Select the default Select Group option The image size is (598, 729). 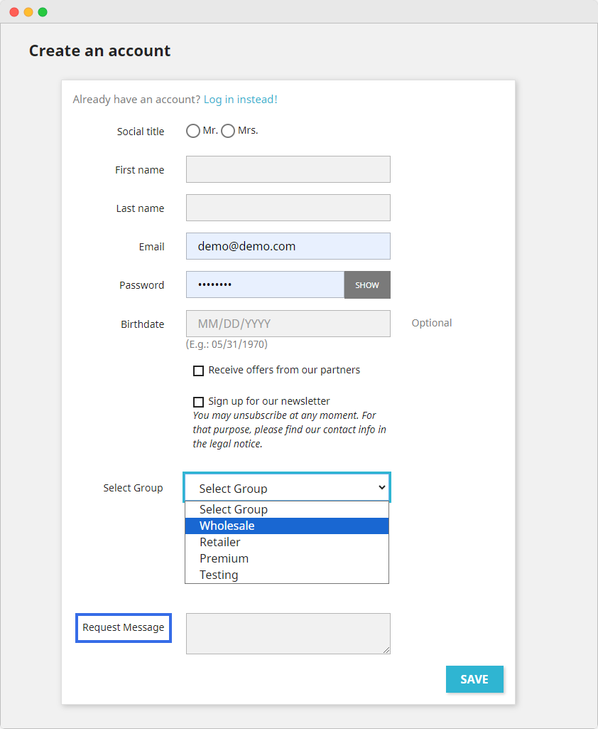click(x=287, y=509)
